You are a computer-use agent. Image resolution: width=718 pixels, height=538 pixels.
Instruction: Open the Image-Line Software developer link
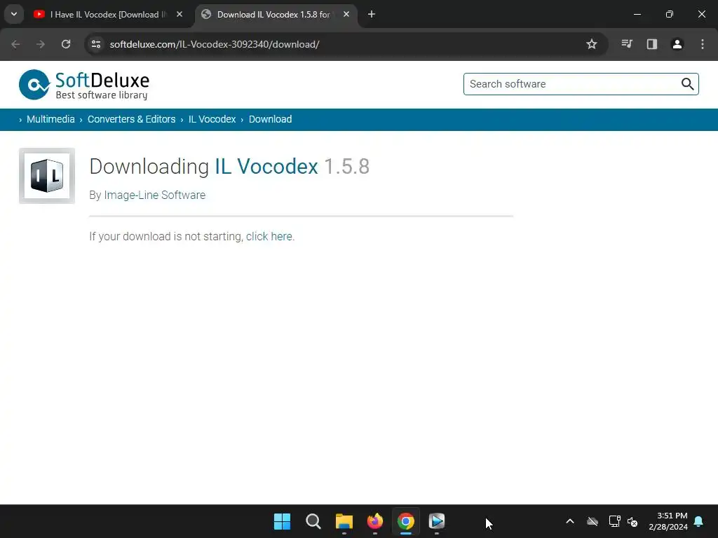click(x=155, y=195)
